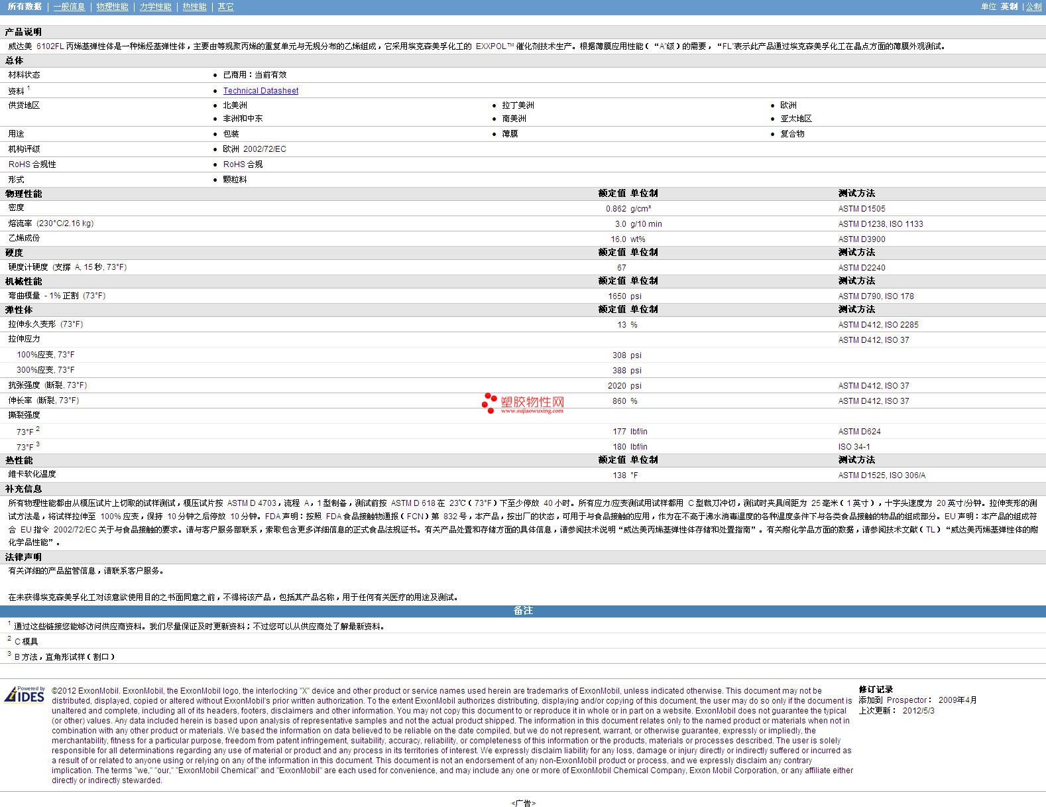
Task: Click the 颗粒料 form value
Action: [x=235, y=180]
